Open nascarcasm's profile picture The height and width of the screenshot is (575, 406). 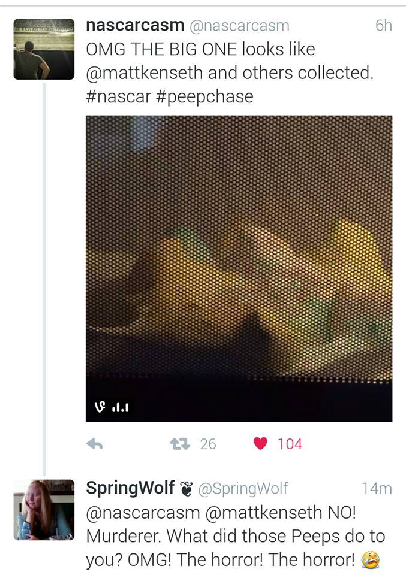coord(44,49)
